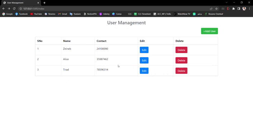
Task: Bookmark this page with the star icon
Action: (x=216, y=9)
